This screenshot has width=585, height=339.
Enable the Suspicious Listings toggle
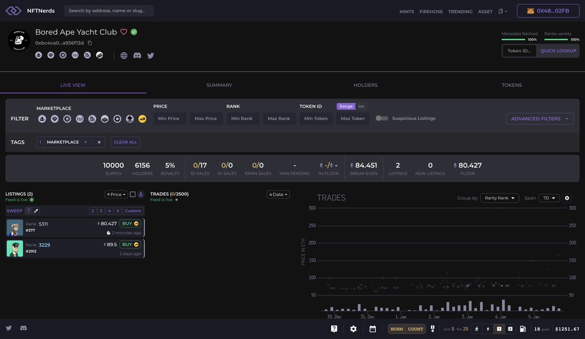tap(381, 117)
